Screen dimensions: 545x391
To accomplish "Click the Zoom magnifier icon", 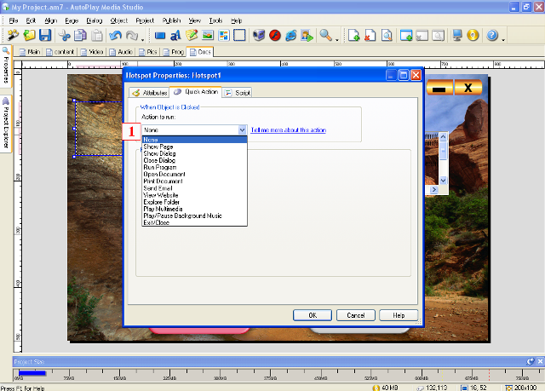I will [324, 36].
